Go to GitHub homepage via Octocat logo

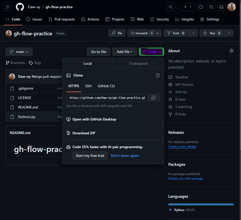click(x=20, y=7)
